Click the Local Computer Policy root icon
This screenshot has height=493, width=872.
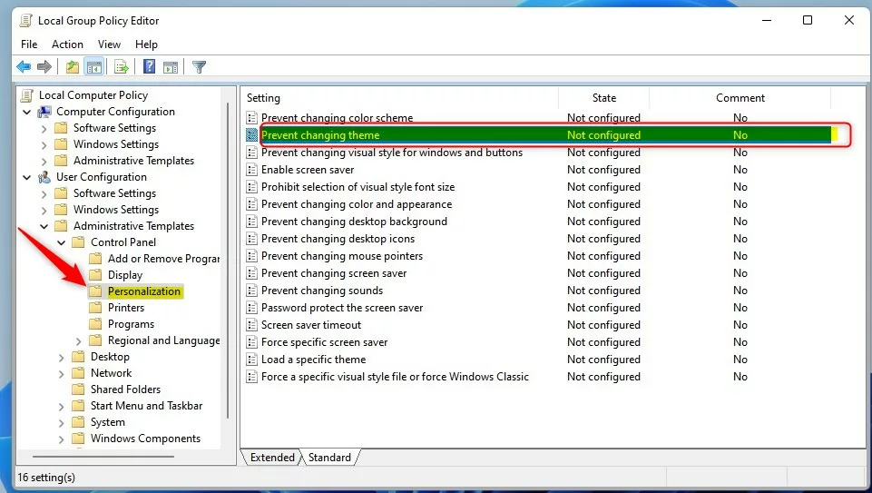[26, 95]
